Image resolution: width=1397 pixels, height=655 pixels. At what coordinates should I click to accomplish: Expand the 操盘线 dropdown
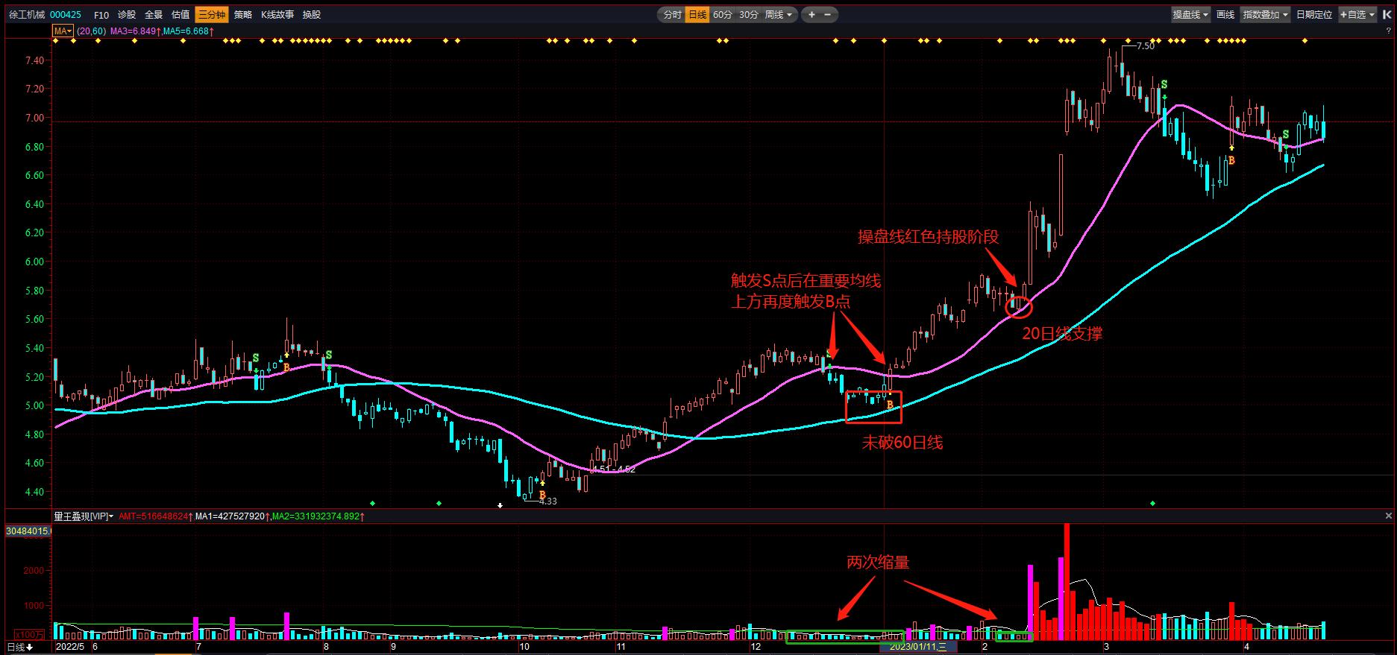tap(1190, 14)
